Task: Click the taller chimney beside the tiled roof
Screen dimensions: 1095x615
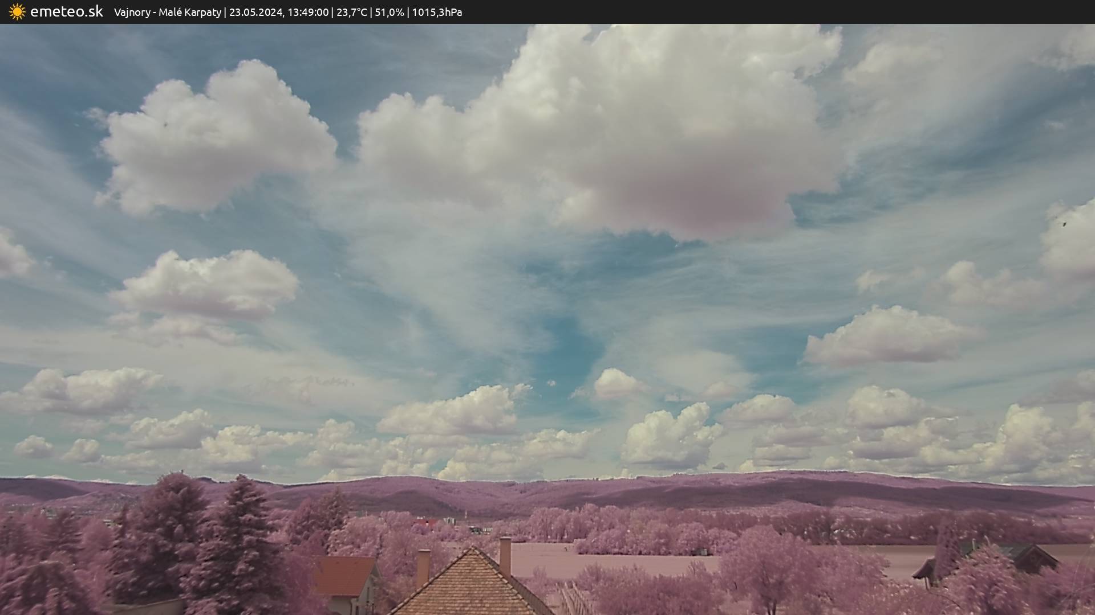Action: [505, 555]
